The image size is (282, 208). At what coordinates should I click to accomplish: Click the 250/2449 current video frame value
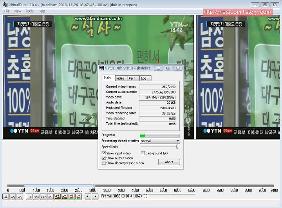[x=169, y=87]
